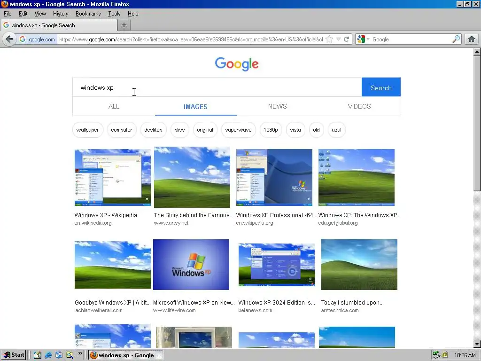Click the vertical scrollbar thumb
The image size is (481, 361).
pyautogui.click(x=477, y=124)
